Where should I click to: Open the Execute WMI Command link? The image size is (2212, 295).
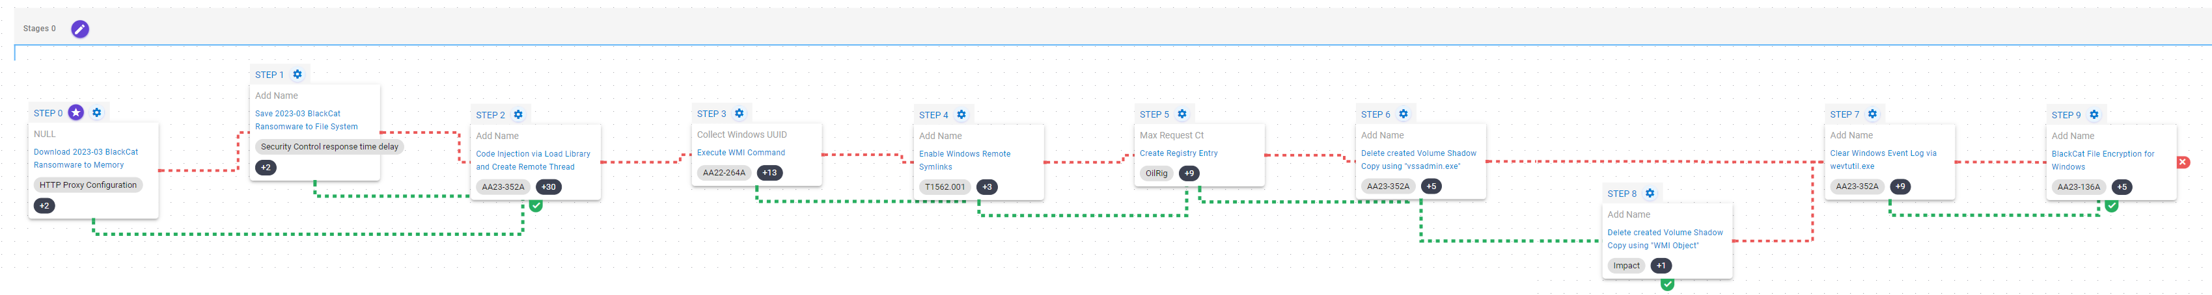(x=740, y=153)
